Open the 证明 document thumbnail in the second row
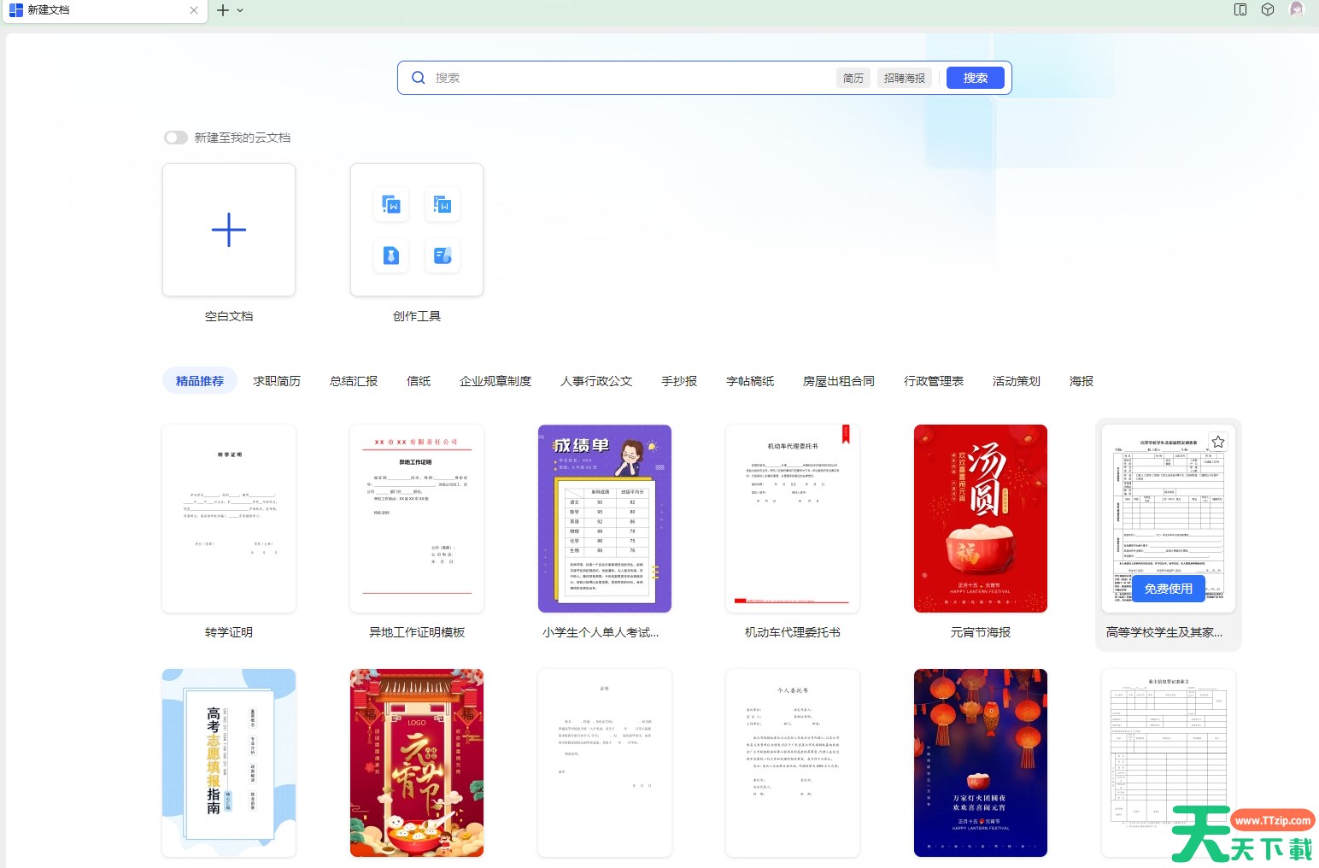Image resolution: width=1319 pixels, height=868 pixels. (605, 763)
